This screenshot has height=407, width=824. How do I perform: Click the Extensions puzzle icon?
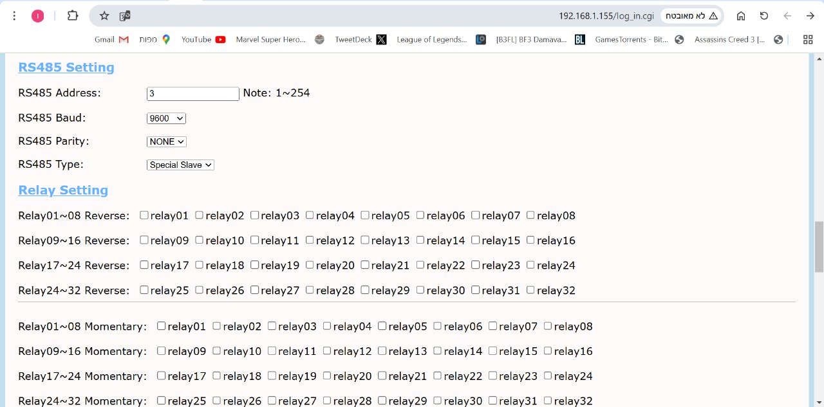point(73,16)
